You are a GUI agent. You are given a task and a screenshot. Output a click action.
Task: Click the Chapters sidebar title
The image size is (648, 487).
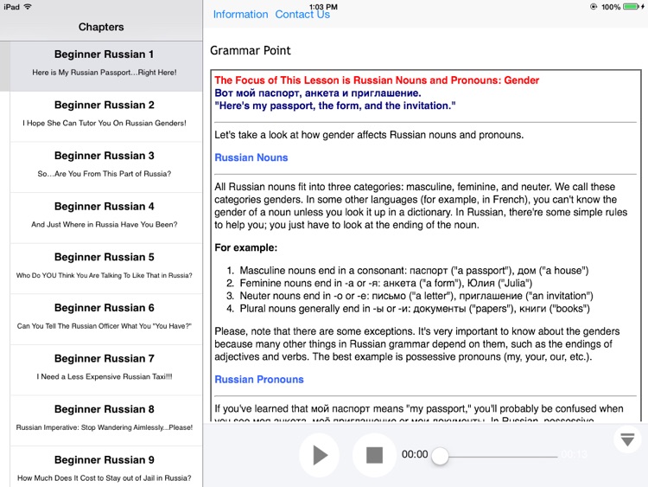pos(101,27)
